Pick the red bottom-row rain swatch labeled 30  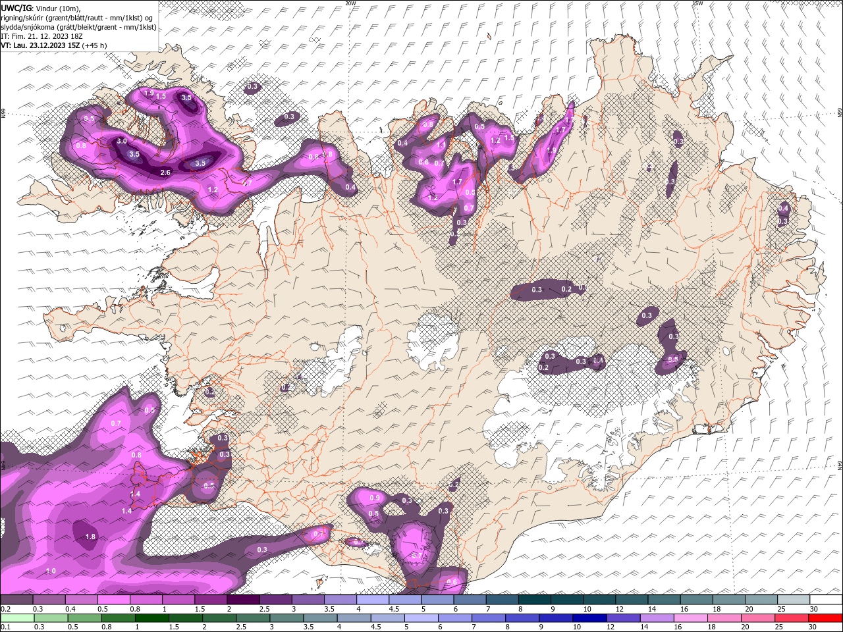(x=825, y=617)
